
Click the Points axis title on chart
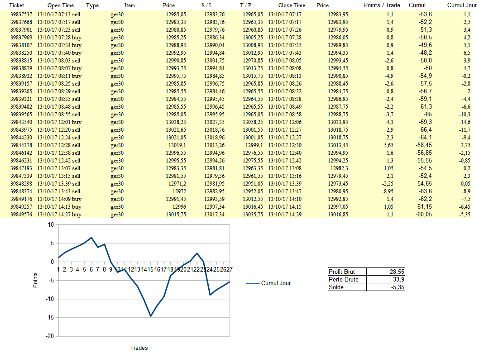[x=35, y=280]
